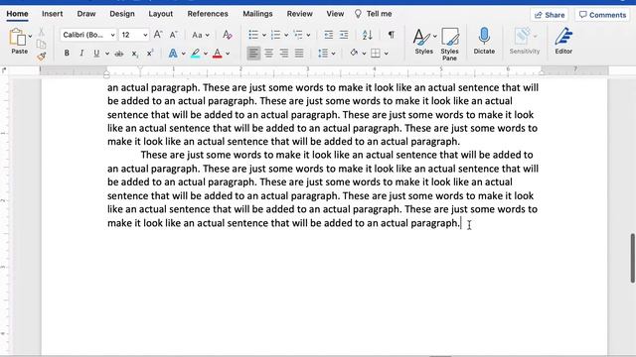Expand the borders dropdown arrow
636x357 pixels.
coord(387,54)
